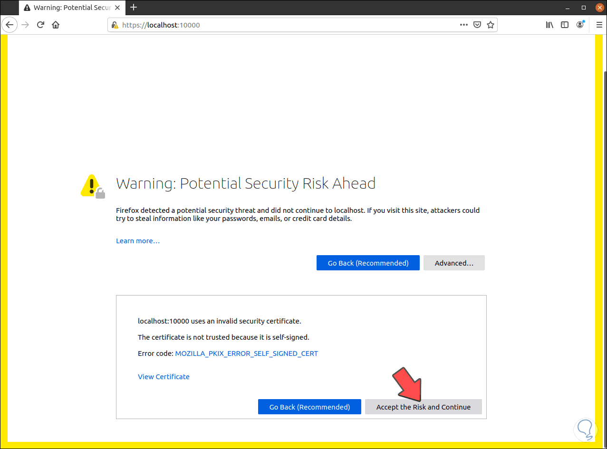Open the View Certificate link

164,377
